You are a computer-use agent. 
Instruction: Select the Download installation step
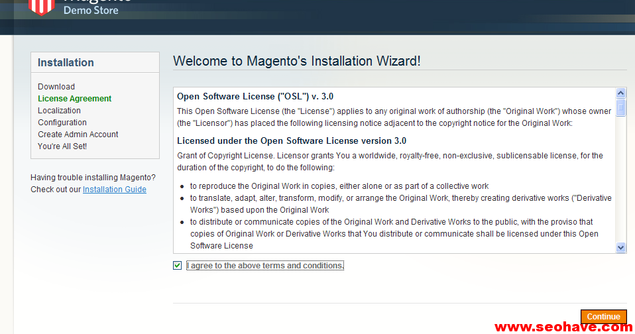click(56, 87)
